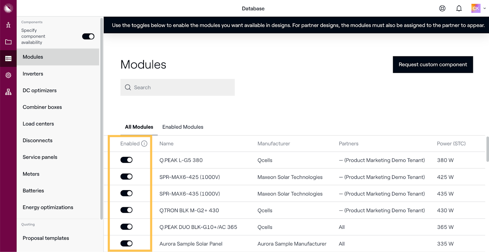
Task: Open the help support icon in header
Action: click(x=442, y=9)
